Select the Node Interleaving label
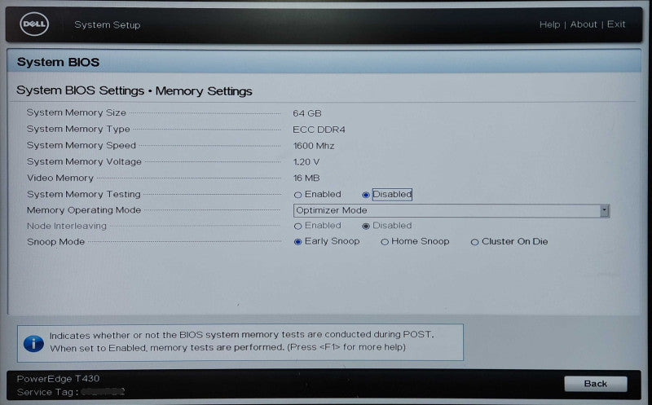 click(67, 226)
